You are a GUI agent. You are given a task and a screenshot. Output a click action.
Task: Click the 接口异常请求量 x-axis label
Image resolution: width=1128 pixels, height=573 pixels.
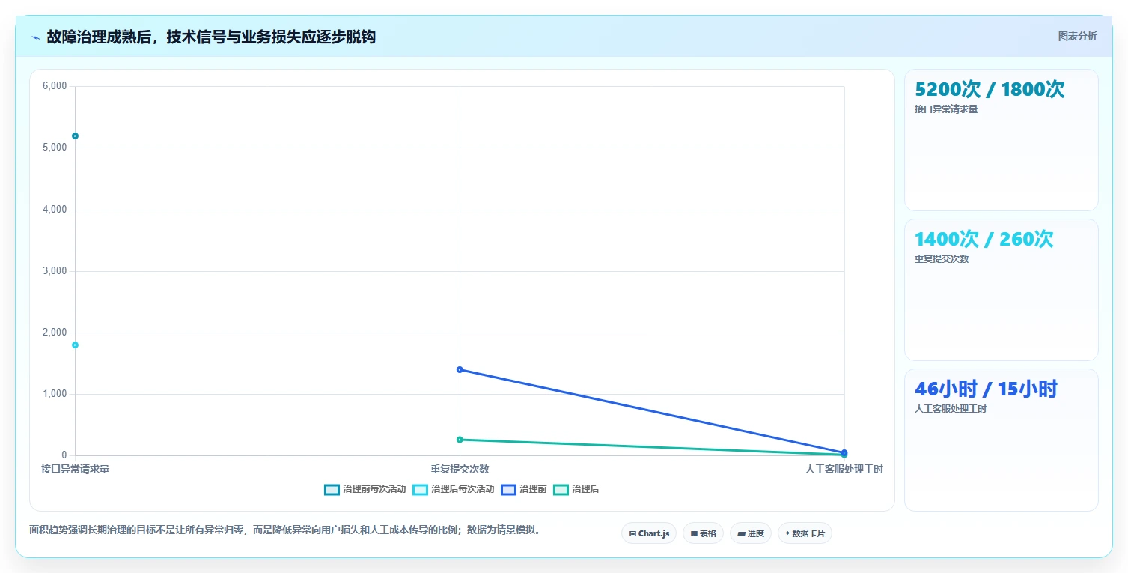75,469
